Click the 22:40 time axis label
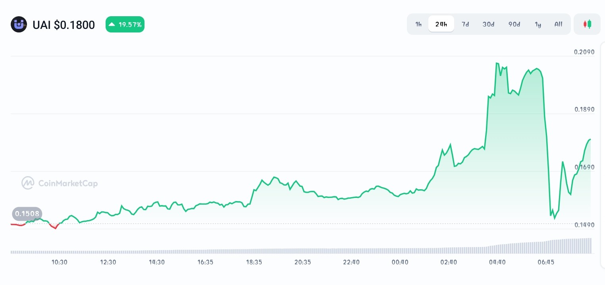 pos(351,262)
